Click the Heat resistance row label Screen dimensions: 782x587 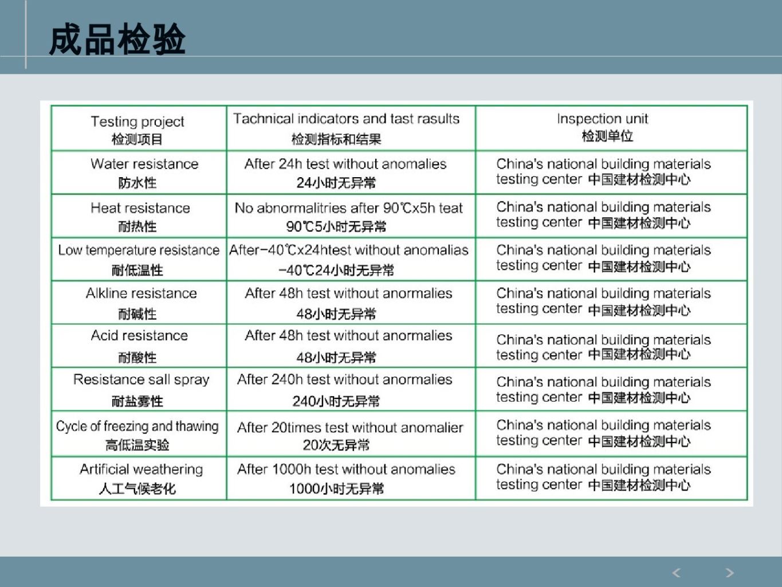coord(139,216)
